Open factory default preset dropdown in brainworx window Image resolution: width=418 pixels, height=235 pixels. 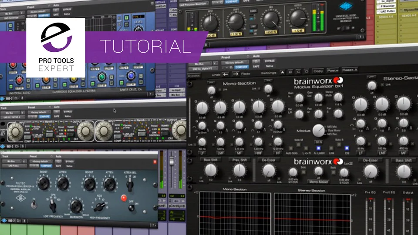235,63
